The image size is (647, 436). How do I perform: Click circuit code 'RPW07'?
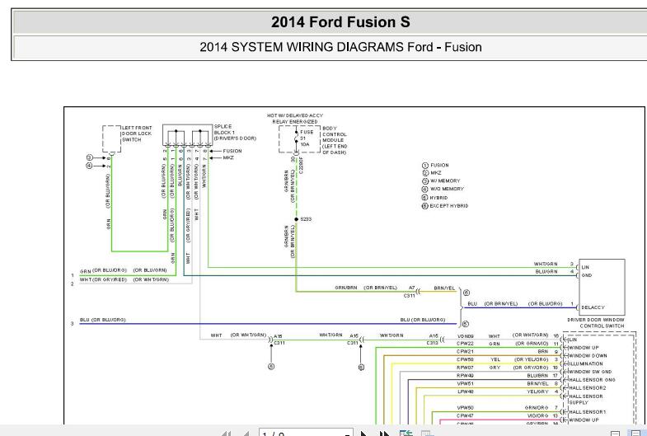pos(465,368)
